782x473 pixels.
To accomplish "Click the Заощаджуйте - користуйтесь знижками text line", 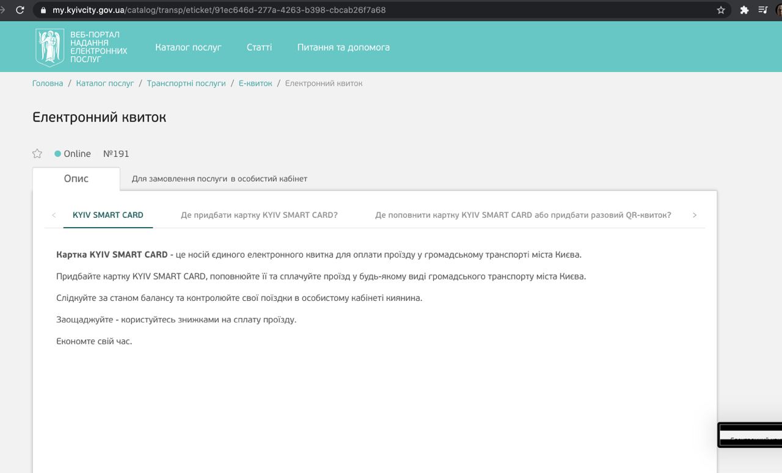I will pyautogui.click(x=176, y=320).
